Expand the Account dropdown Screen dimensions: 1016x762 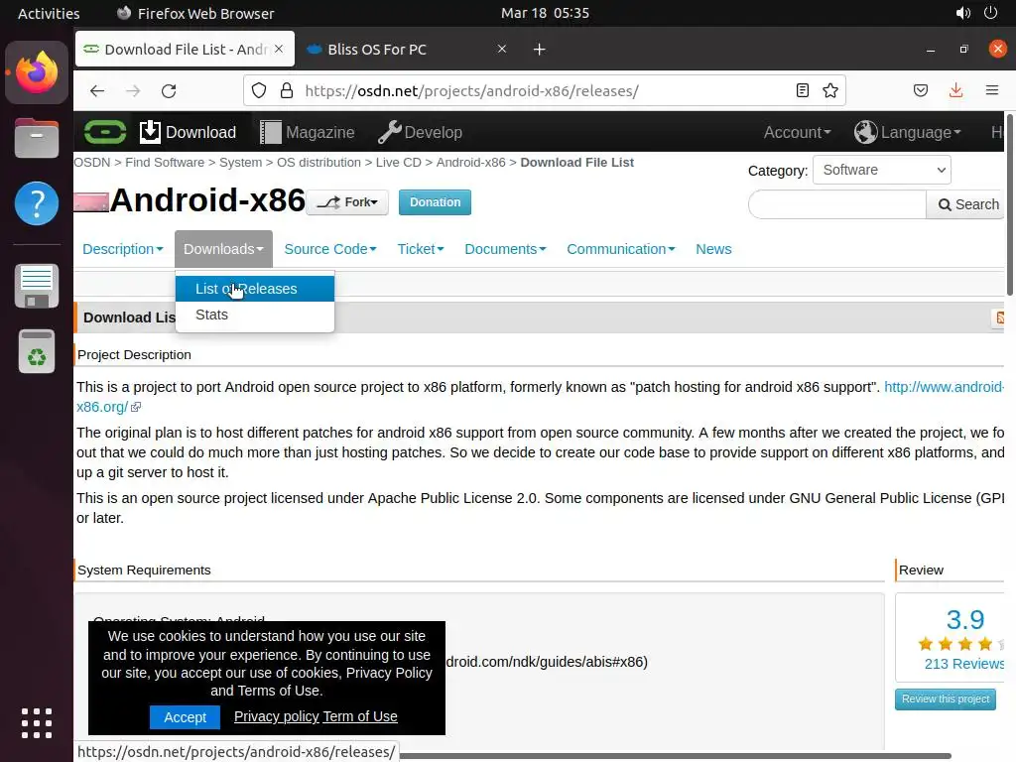coord(797,132)
